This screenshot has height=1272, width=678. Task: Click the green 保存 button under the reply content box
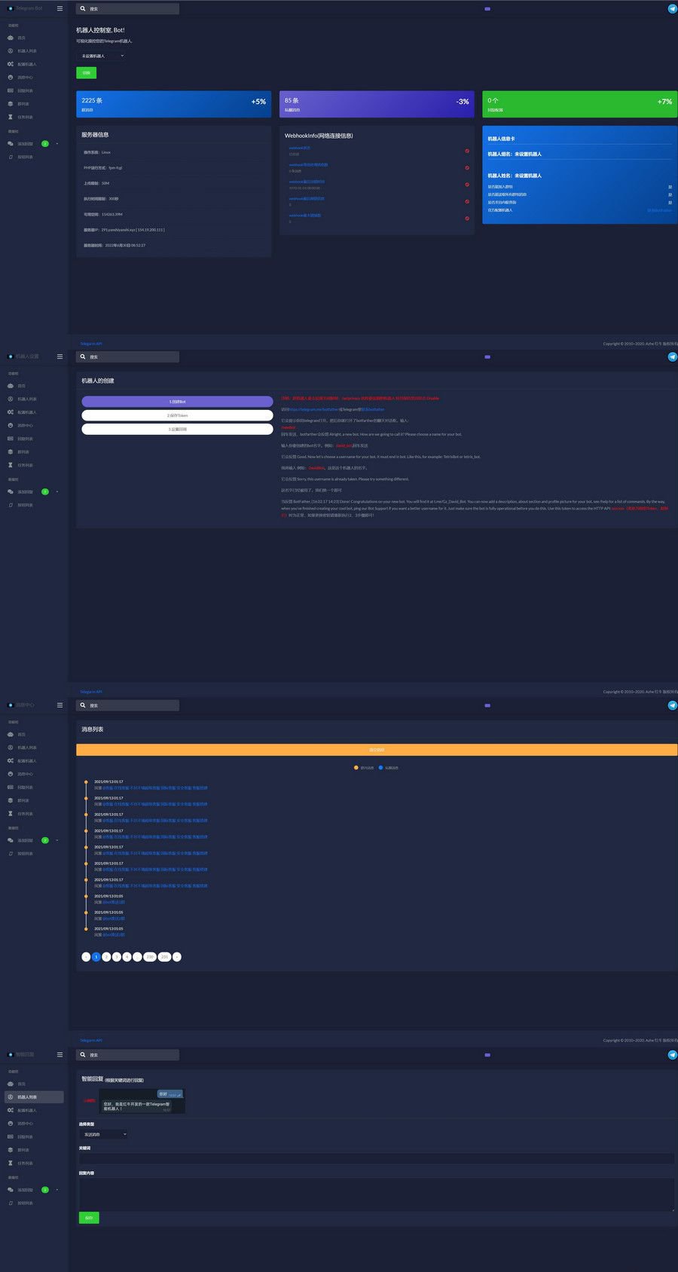coord(89,1218)
